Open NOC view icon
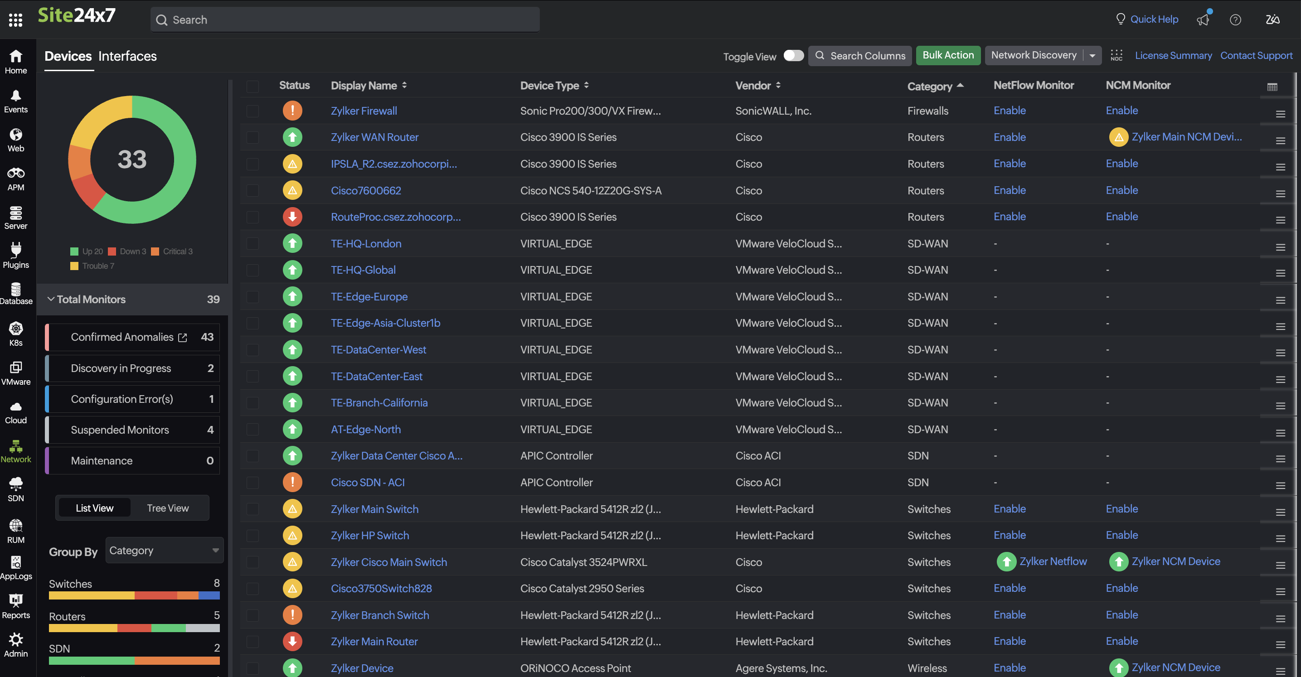 1116,56
